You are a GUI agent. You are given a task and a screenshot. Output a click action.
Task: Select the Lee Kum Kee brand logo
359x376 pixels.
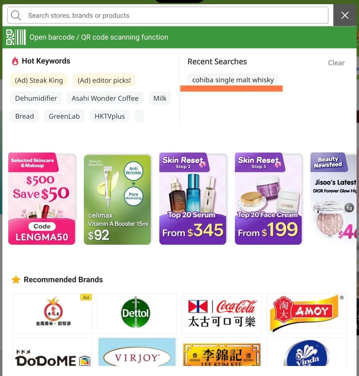[221, 352]
